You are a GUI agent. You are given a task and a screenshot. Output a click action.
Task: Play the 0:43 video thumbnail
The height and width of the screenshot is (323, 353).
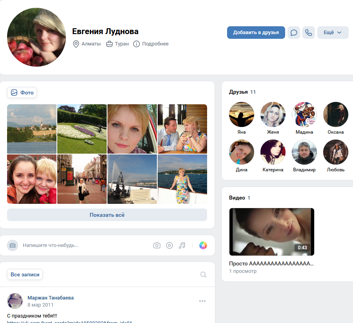tap(272, 232)
